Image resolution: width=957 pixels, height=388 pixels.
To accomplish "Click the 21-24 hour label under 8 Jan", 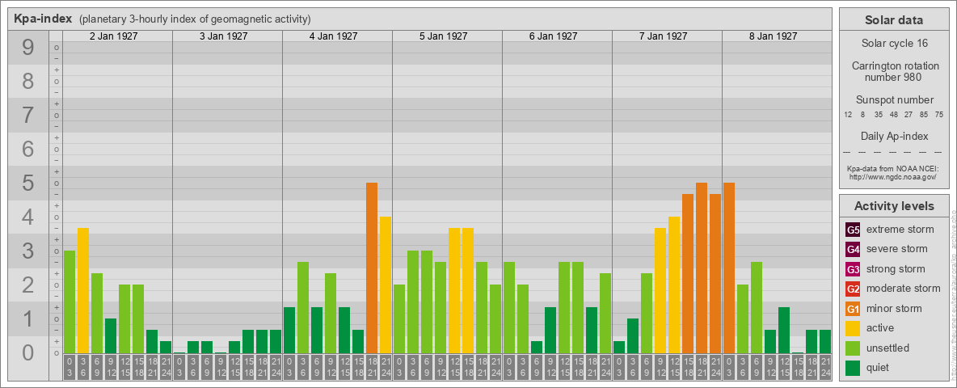I will tap(824, 368).
